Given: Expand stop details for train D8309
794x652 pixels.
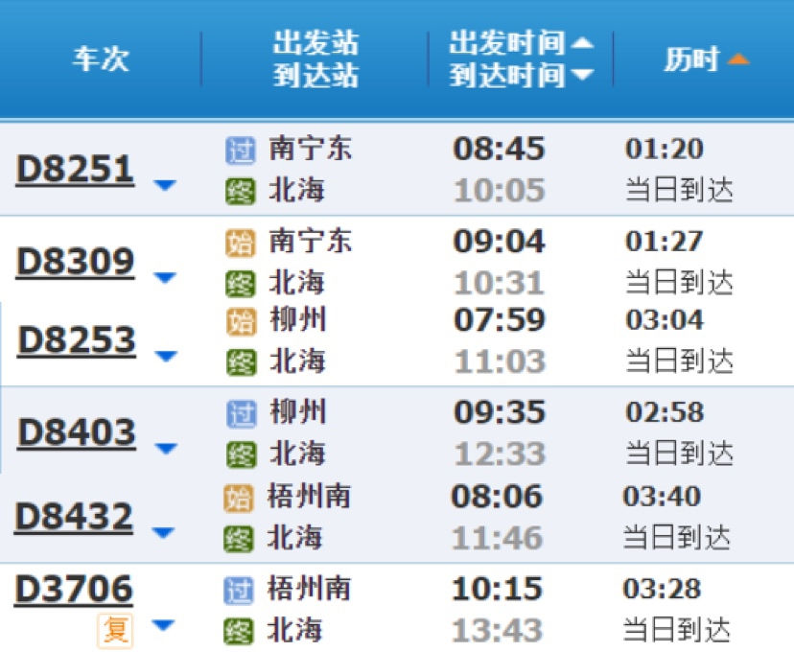Looking at the screenshot, I should [x=165, y=278].
